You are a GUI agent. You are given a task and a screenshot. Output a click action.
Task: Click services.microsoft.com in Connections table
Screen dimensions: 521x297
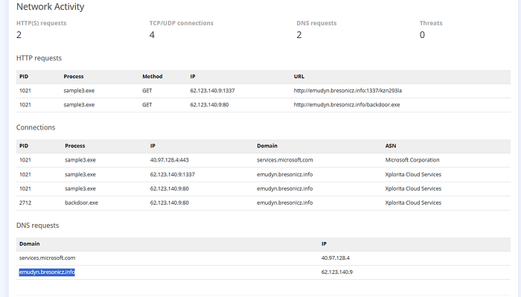[x=285, y=160]
